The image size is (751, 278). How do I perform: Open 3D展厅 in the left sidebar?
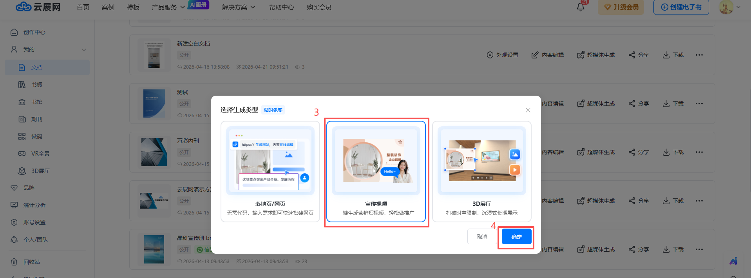pos(40,171)
